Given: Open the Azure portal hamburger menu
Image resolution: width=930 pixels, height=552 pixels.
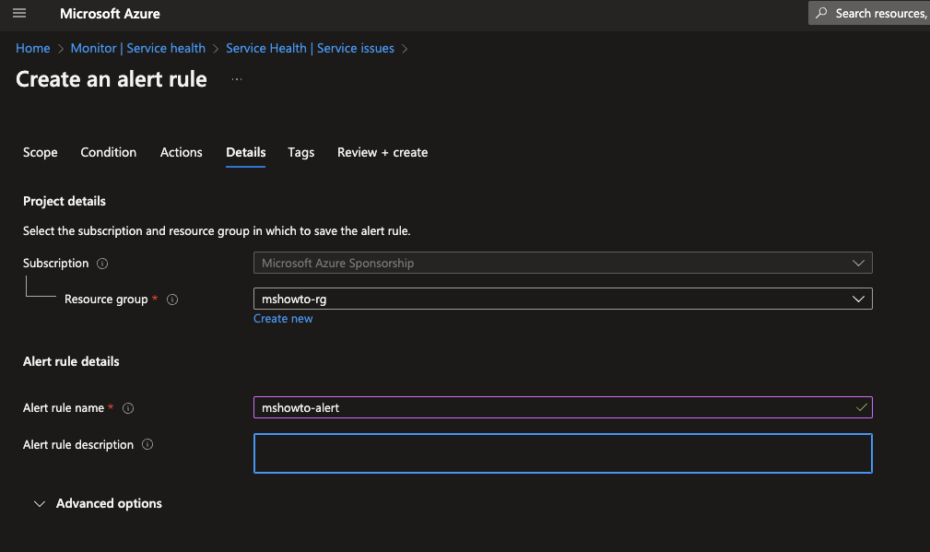Looking at the screenshot, I should (19, 13).
